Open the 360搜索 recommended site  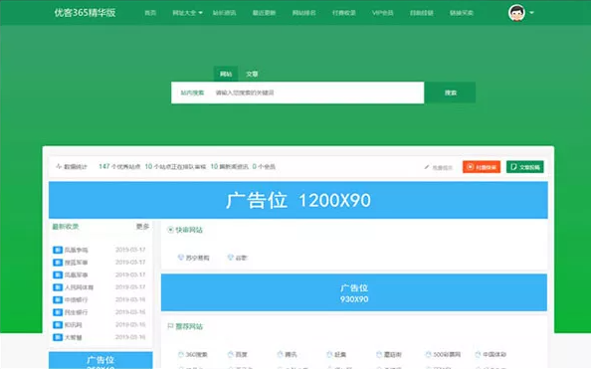(x=197, y=355)
